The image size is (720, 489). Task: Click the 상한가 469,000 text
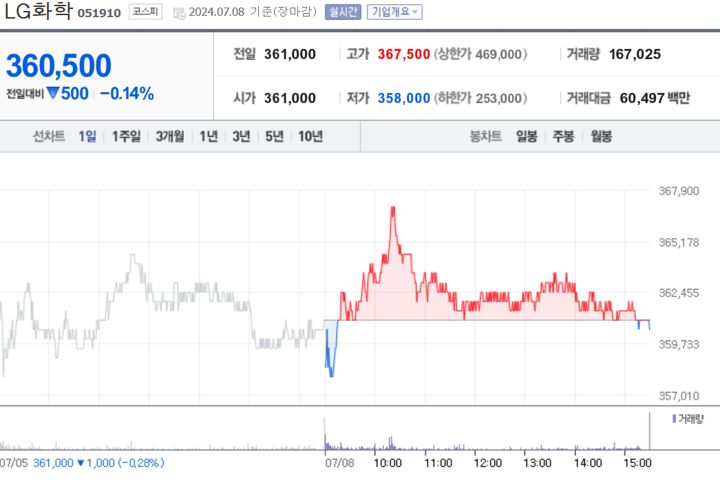click(x=480, y=54)
